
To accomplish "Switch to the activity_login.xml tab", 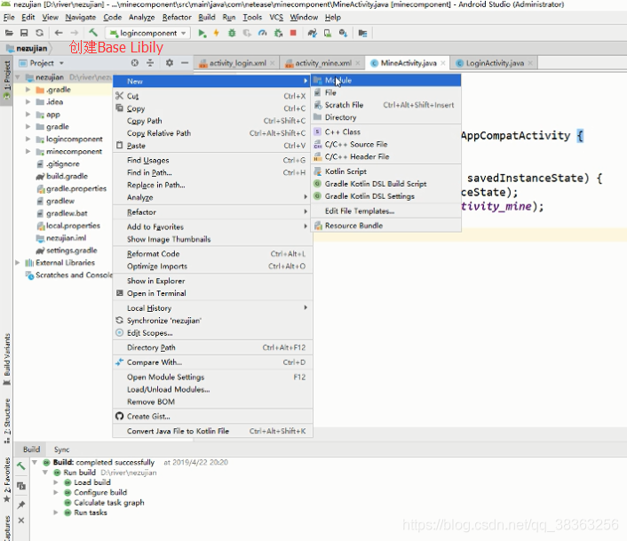I will [237, 63].
